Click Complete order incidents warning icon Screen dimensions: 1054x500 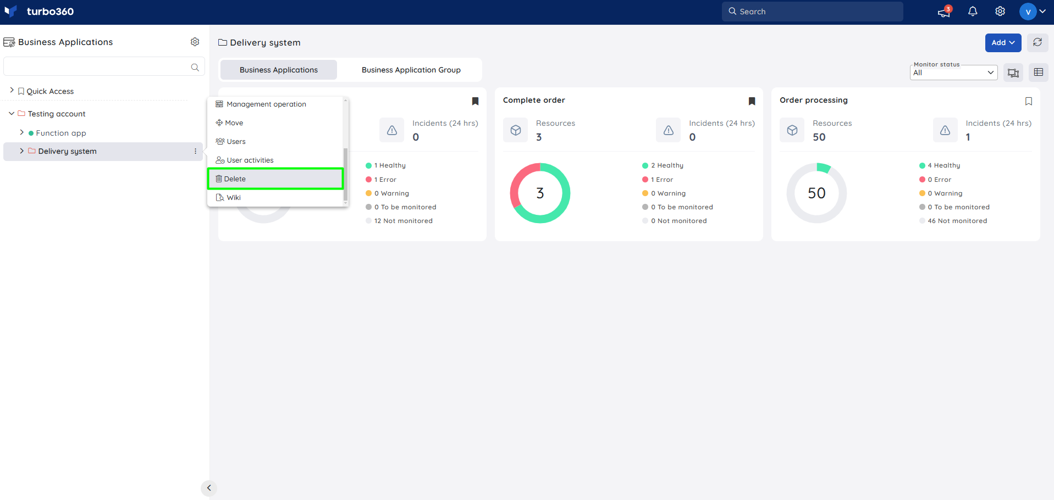click(x=669, y=130)
